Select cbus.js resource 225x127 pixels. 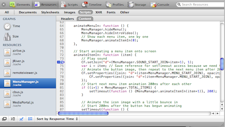coord(28,93)
